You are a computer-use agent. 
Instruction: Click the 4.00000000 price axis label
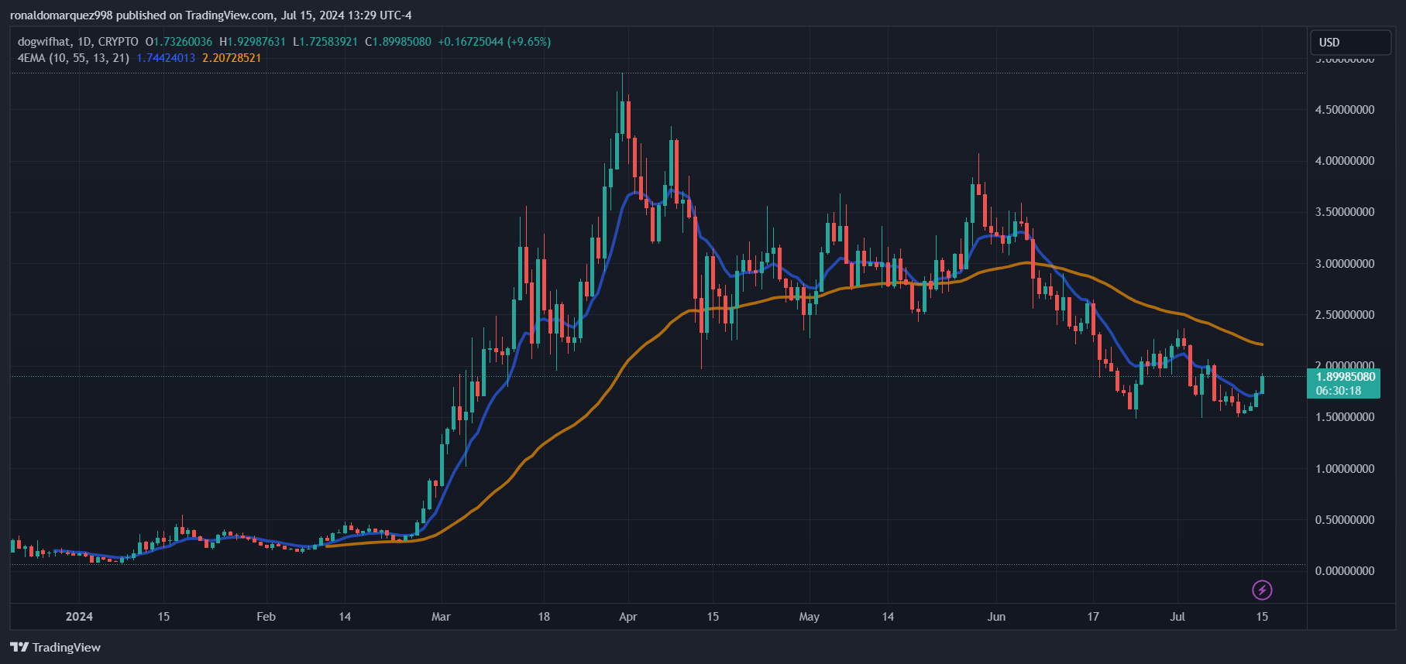click(x=1345, y=161)
